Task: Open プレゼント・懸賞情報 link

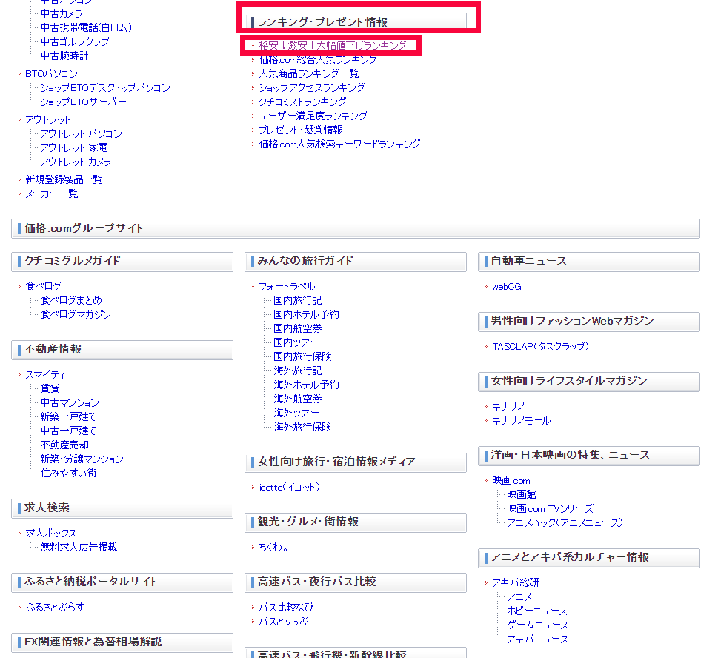Action: pos(300,130)
